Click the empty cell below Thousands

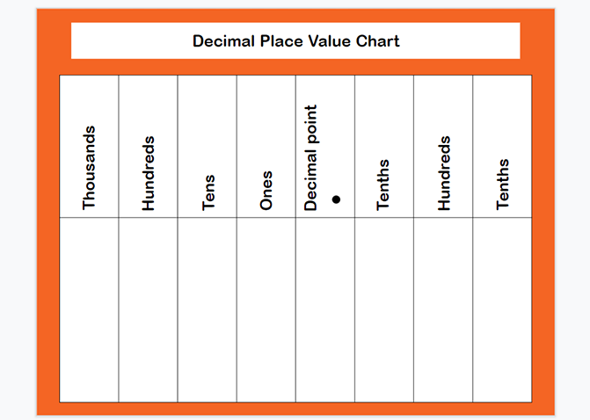(x=89, y=309)
